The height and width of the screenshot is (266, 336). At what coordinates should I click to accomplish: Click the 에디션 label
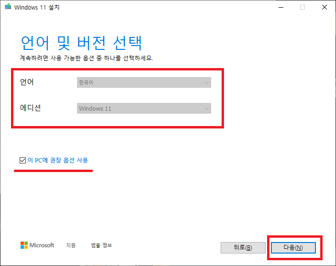(x=30, y=108)
